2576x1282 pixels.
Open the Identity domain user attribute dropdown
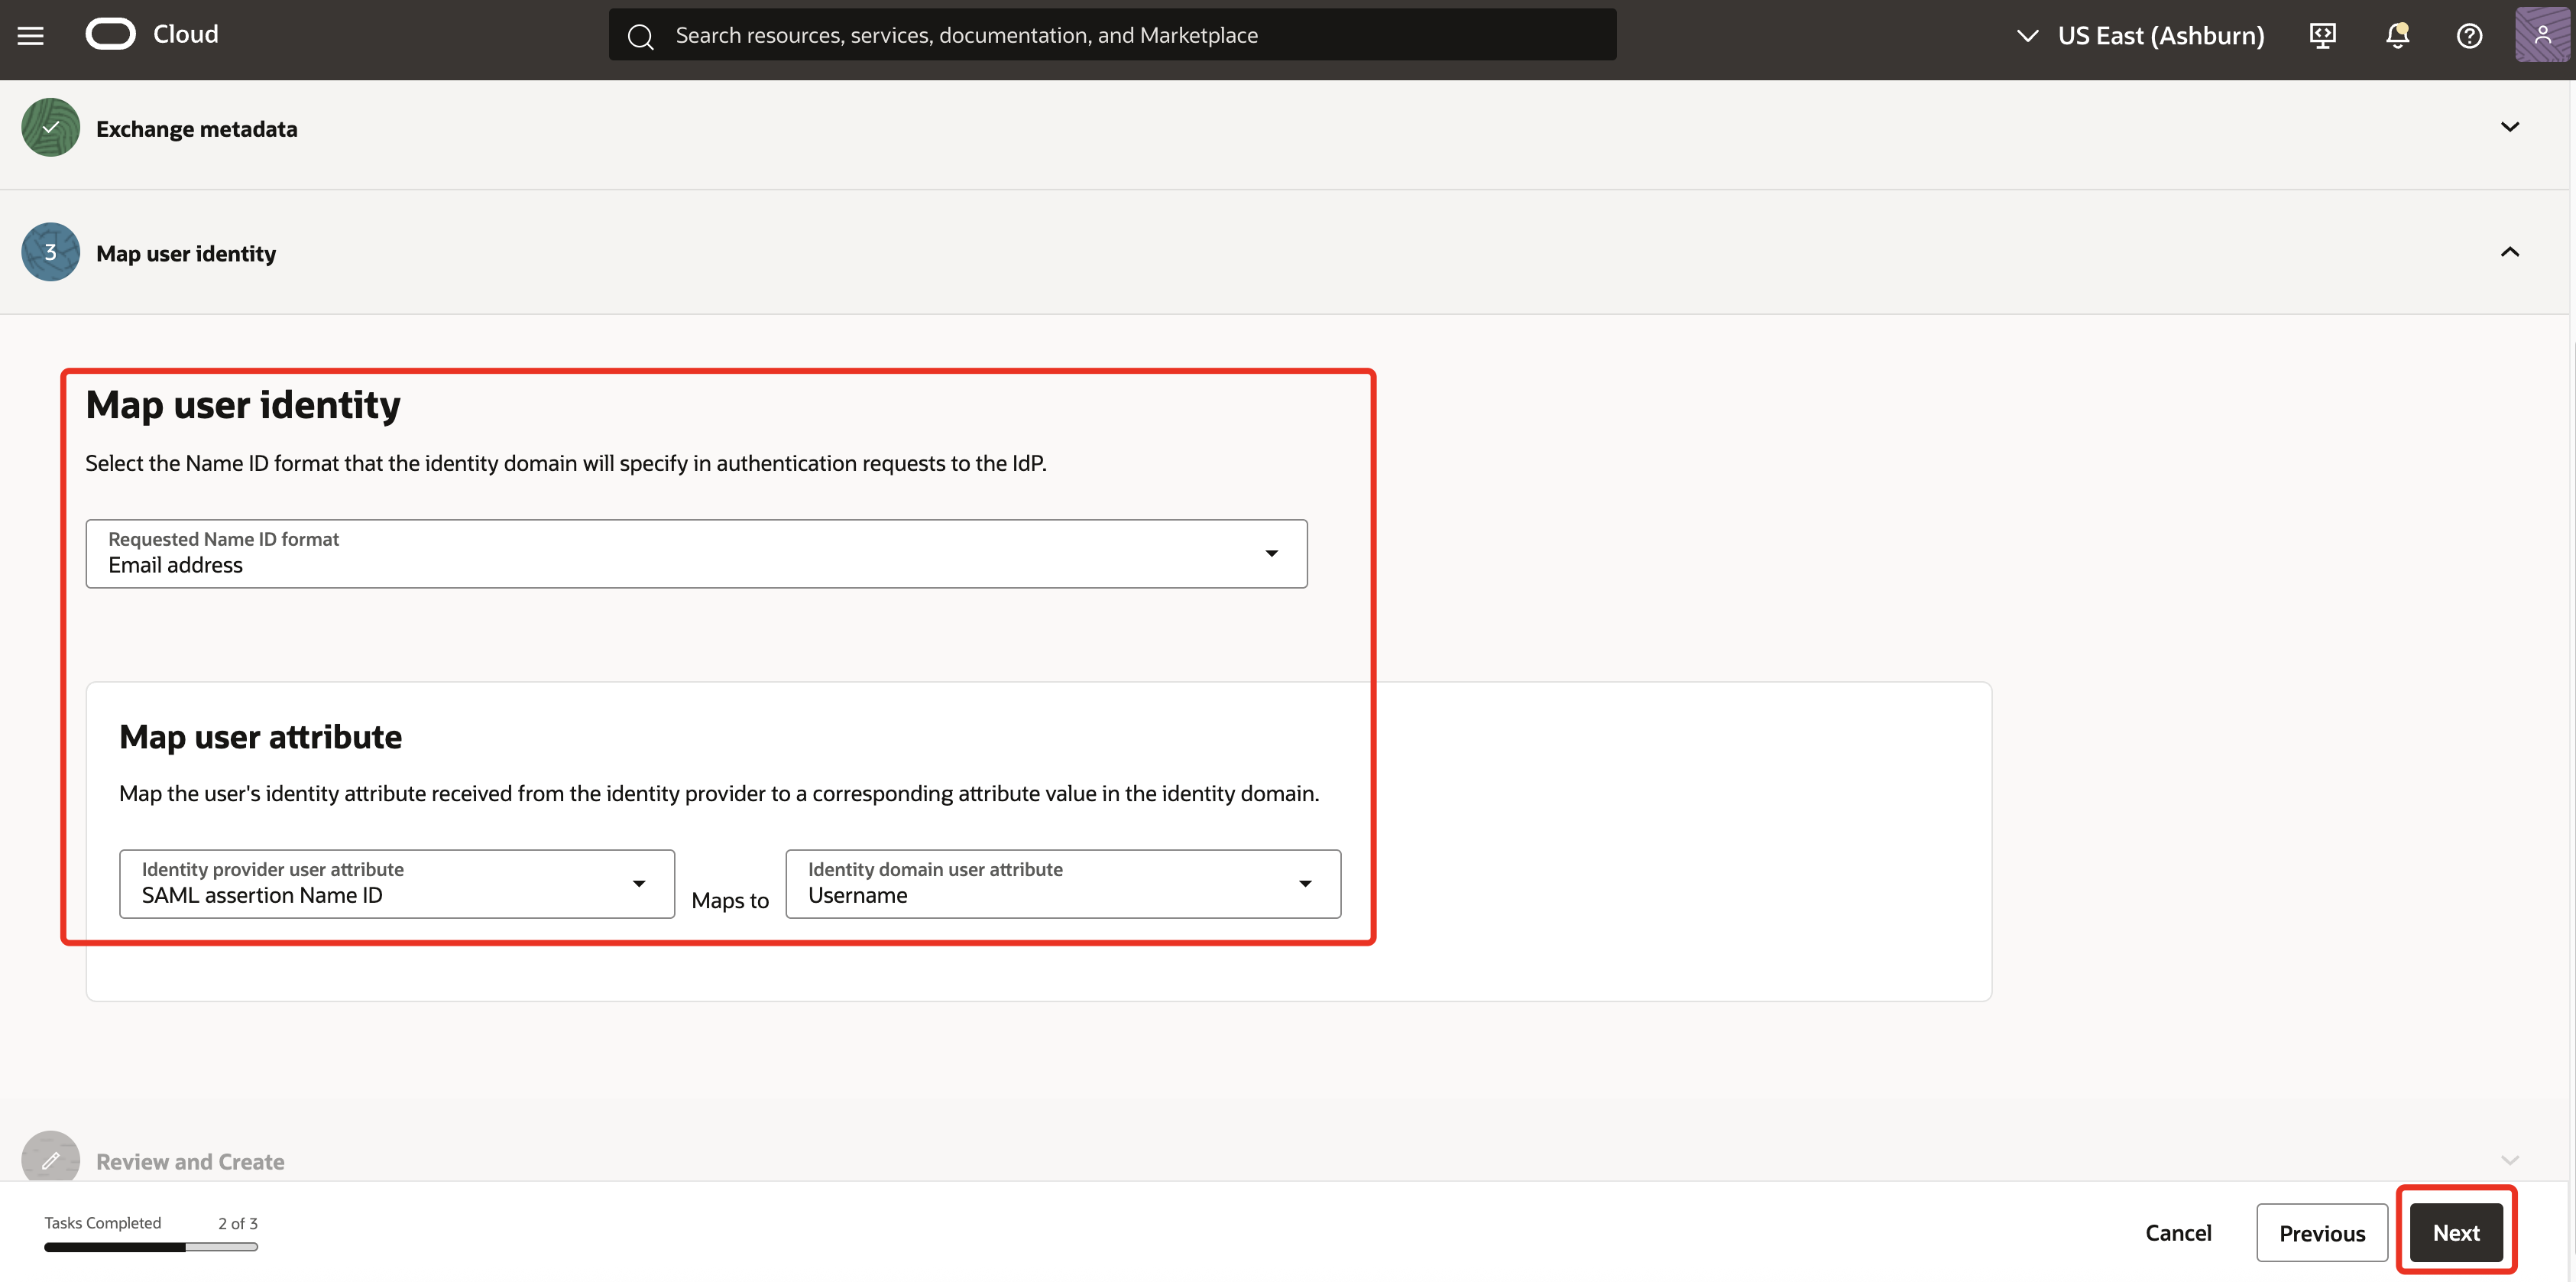click(1305, 884)
